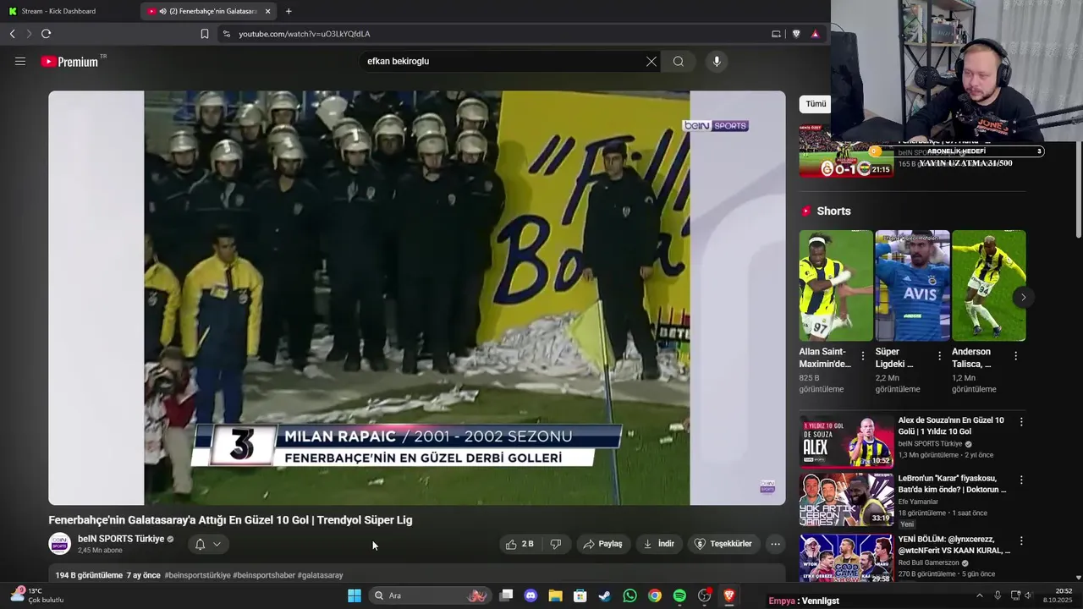The image size is (1083, 609).
Task: Open the Brave Rewards triangle icon
Action: click(816, 34)
